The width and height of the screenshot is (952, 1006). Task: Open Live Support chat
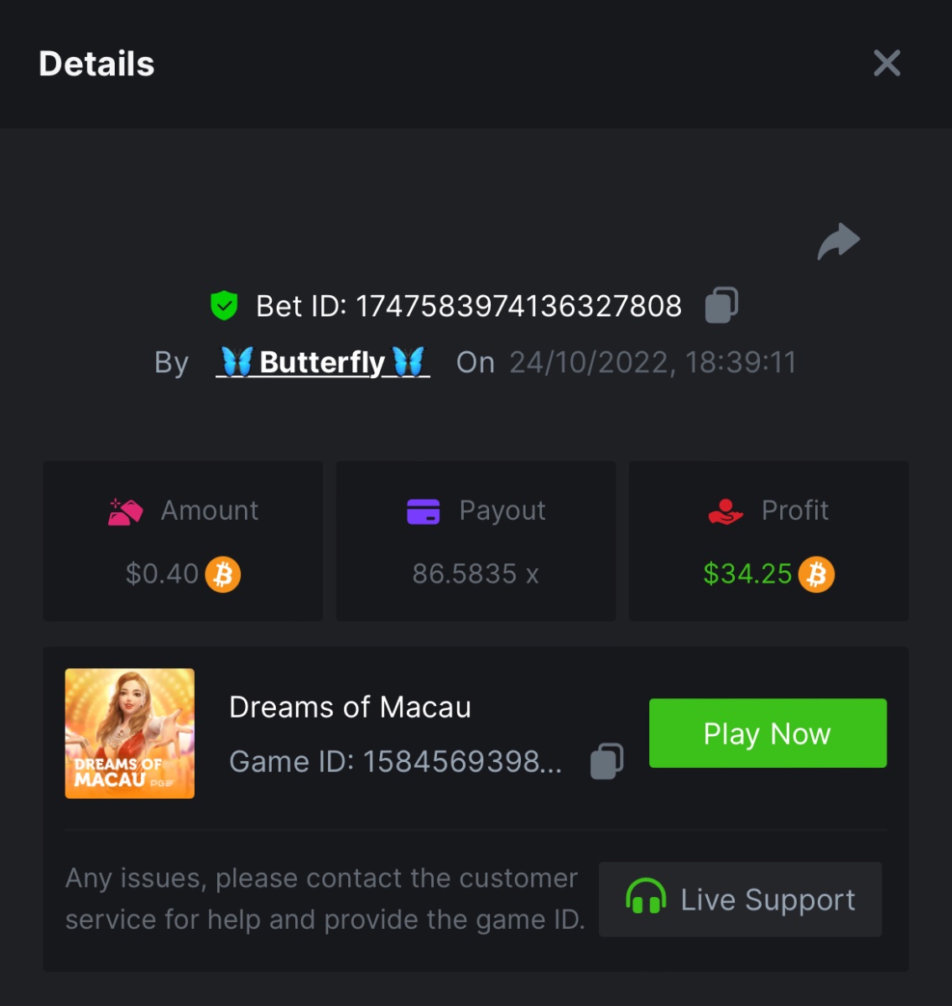click(x=740, y=900)
